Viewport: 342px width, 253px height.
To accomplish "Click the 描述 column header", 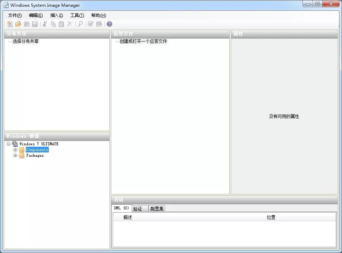I will 193,217.
